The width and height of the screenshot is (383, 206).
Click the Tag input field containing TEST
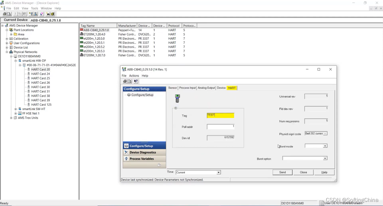[x=221, y=115]
